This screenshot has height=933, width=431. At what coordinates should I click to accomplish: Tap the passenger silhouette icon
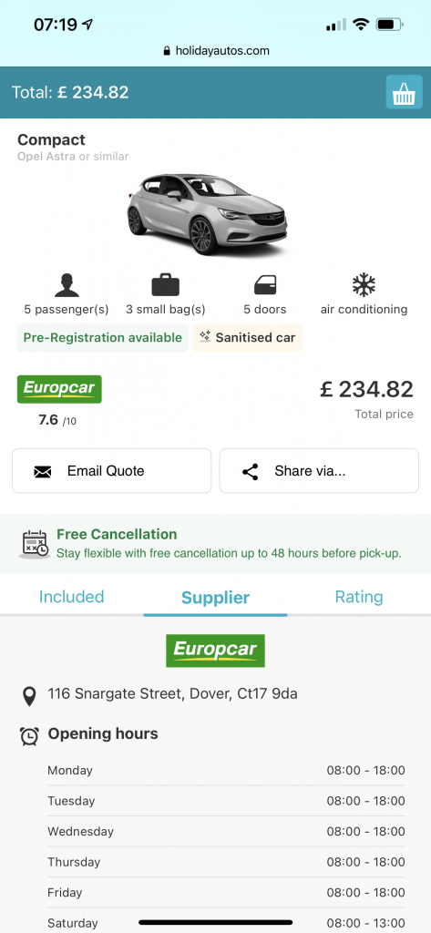pyautogui.click(x=67, y=285)
